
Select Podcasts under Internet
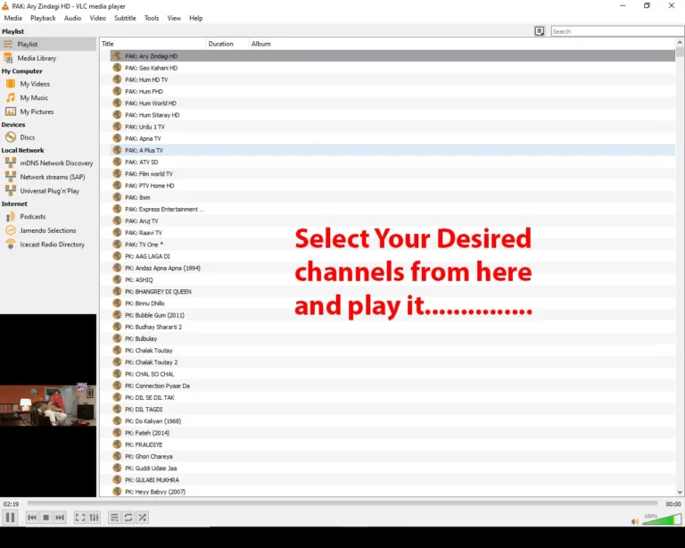click(x=33, y=217)
